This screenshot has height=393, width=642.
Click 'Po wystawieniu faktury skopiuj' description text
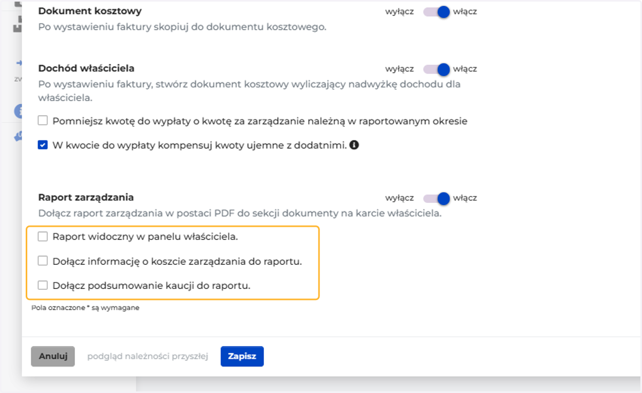point(182,27)
